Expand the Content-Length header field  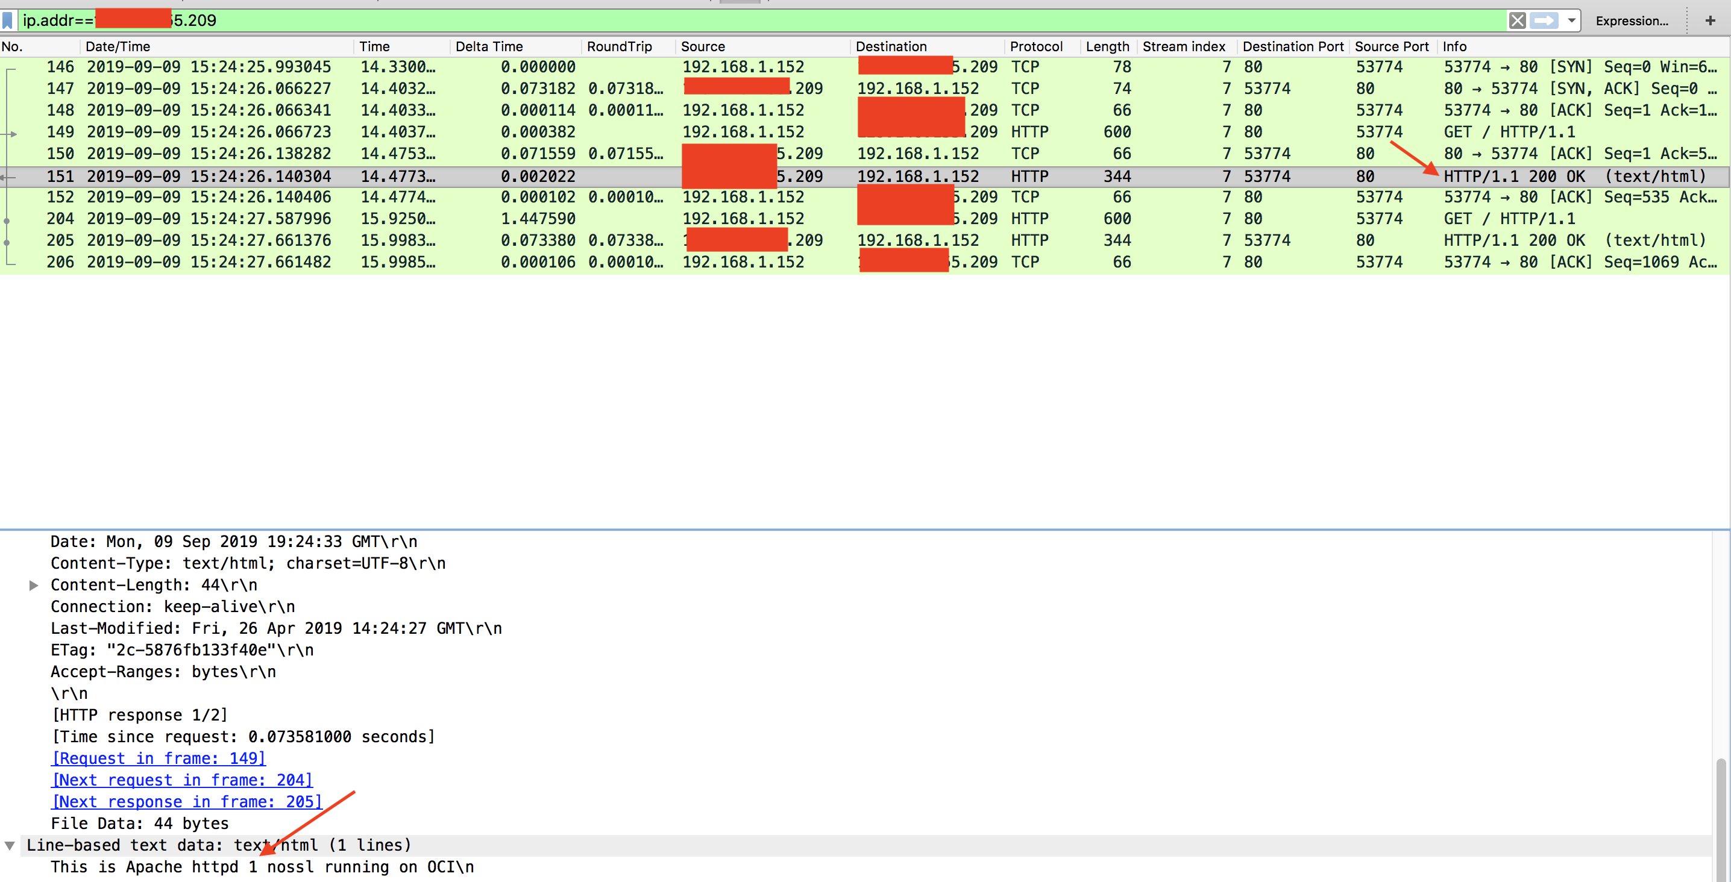click(33, 585)
